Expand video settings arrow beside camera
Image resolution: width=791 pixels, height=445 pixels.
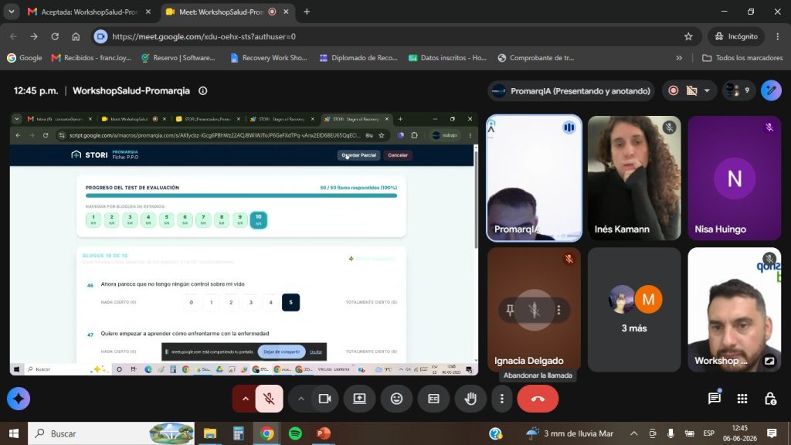click(301, 399)
